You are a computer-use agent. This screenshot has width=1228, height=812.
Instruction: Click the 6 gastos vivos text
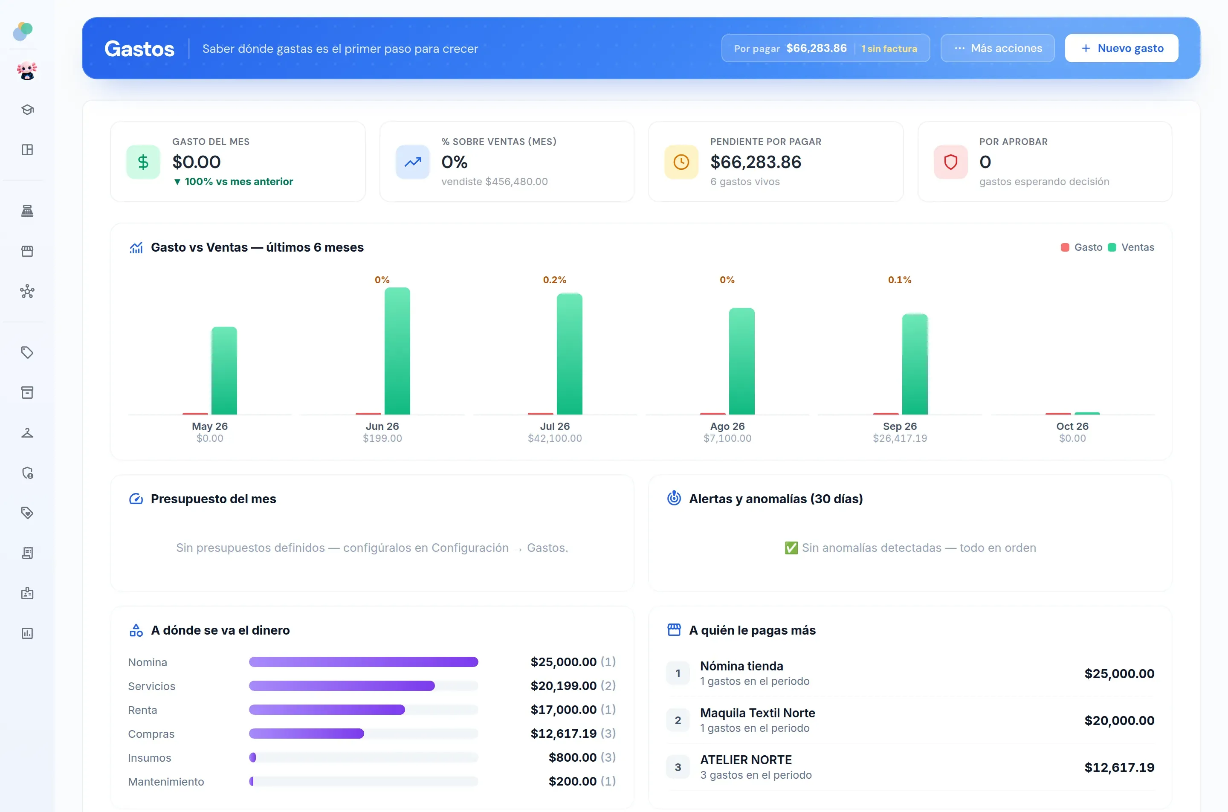[x=744, y=182]
